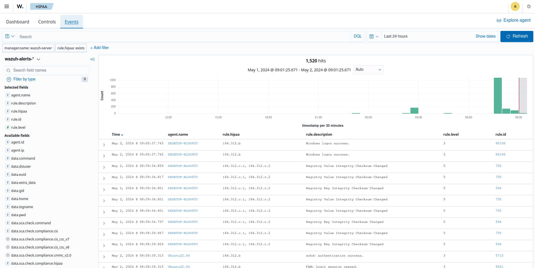Toggle the rule.hipaa exists filter
The width and height of the screenshot is (535, 268).
coord(71,48)
